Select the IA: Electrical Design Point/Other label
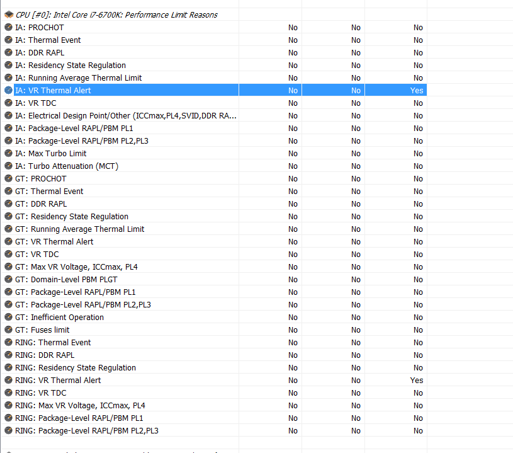 [126, 116]
